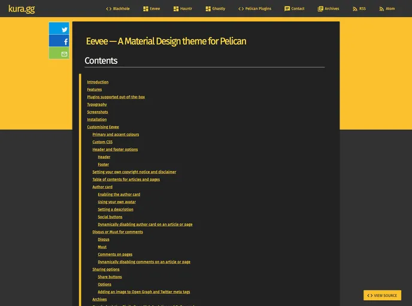Click the Archives library icon
This screenshot has height=306, width=412.
320,8
